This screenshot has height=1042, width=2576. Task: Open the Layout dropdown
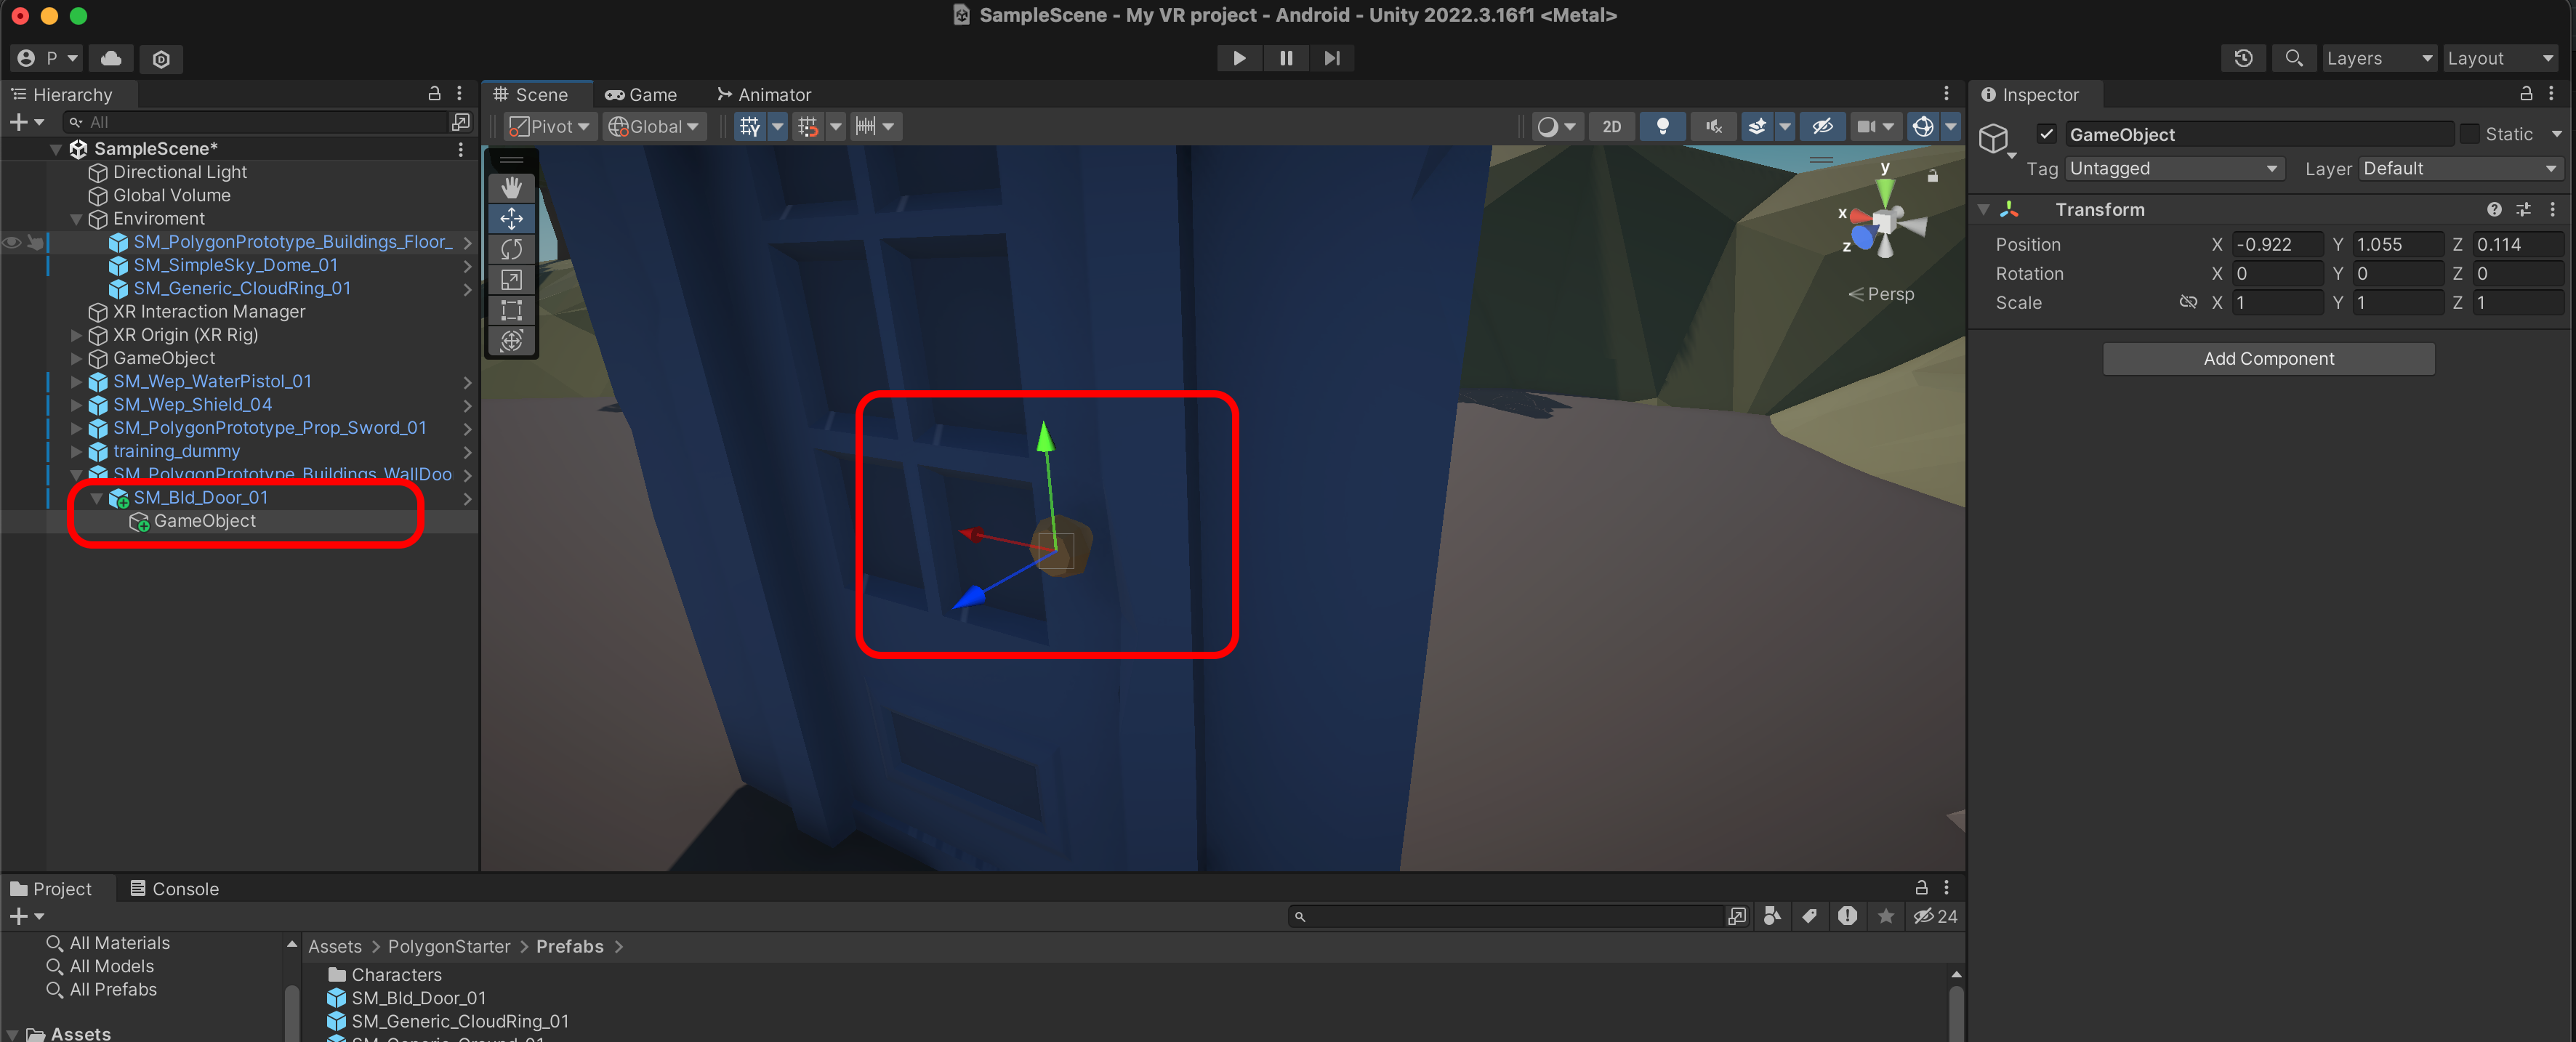(2498, 58)
